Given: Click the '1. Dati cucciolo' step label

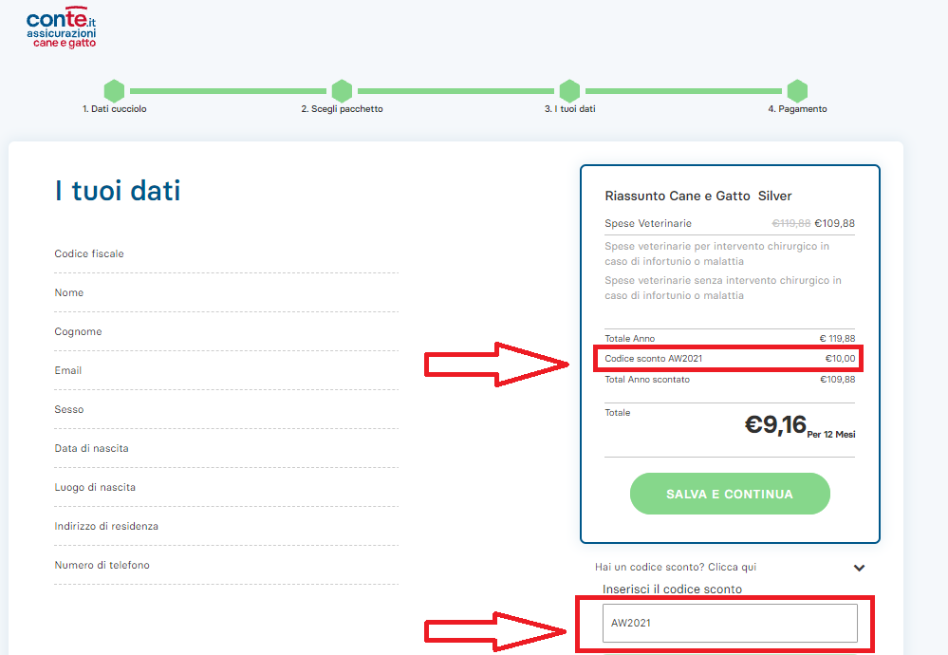Looking at the screenshot, I should click(114, 109).
